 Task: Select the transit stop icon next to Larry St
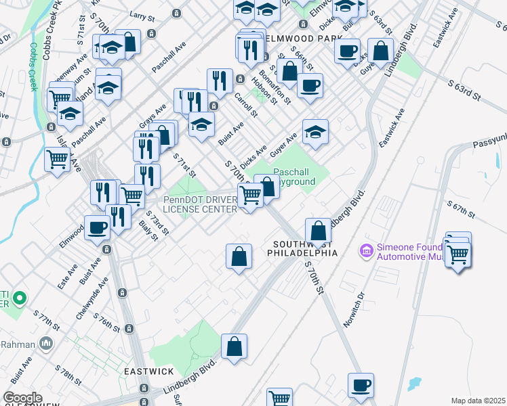point(176,14)
